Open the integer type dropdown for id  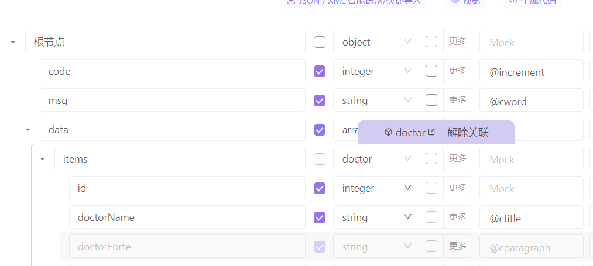(x=376, y=188)
